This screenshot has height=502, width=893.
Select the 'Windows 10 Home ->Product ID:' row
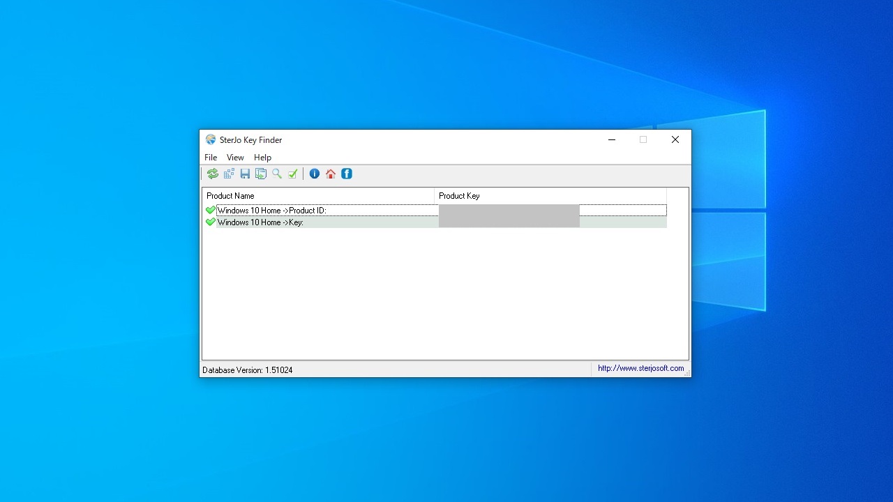[x=435, y=210]
